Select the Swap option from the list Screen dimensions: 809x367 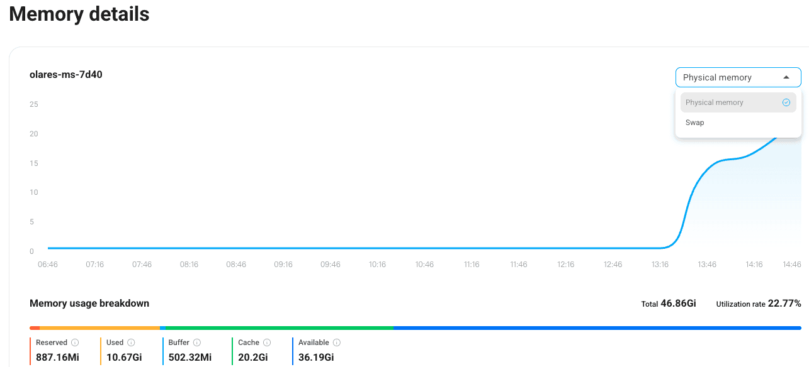coord(695,123)
